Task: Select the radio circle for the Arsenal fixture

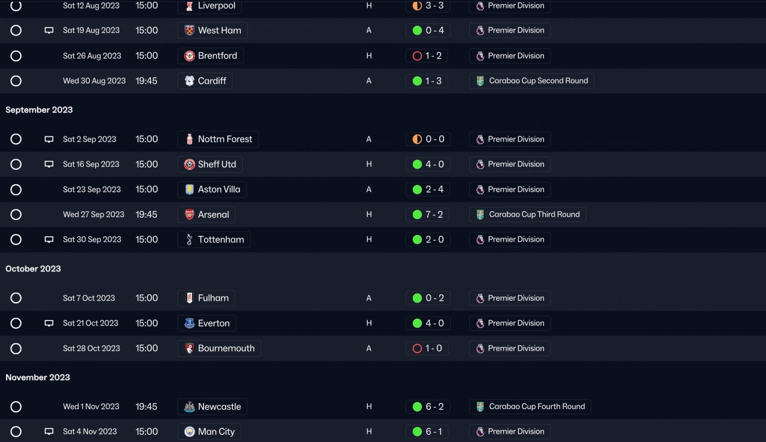Action: click(16, 214)
